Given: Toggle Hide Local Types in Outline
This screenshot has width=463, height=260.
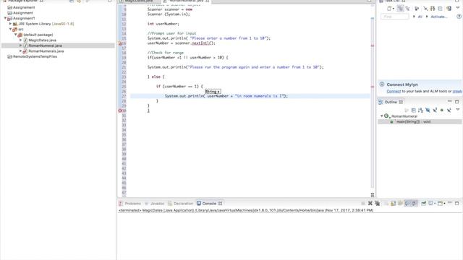Looking at the screenshot, I should pyautogui.click(x=449, y=110).
